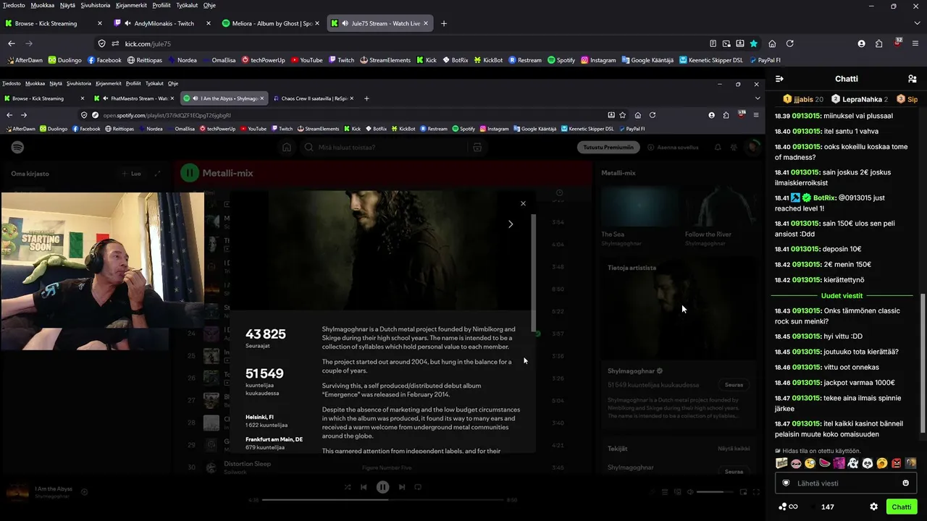Viewport: 927px width, 521px height.
Task: Open the Tiedosto menu in the outer browser
Action: tap(14, 5)
